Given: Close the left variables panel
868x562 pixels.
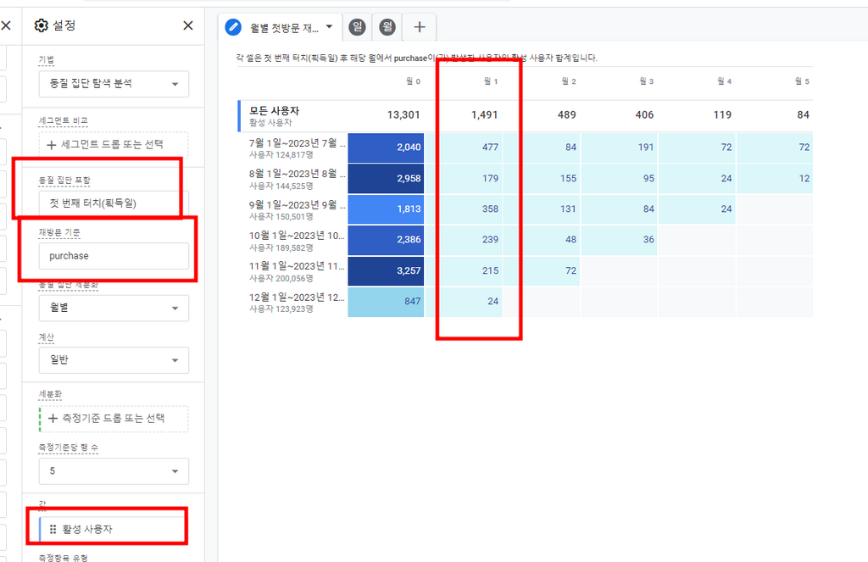Looking at the screenshot, I should tap(6, 25).
